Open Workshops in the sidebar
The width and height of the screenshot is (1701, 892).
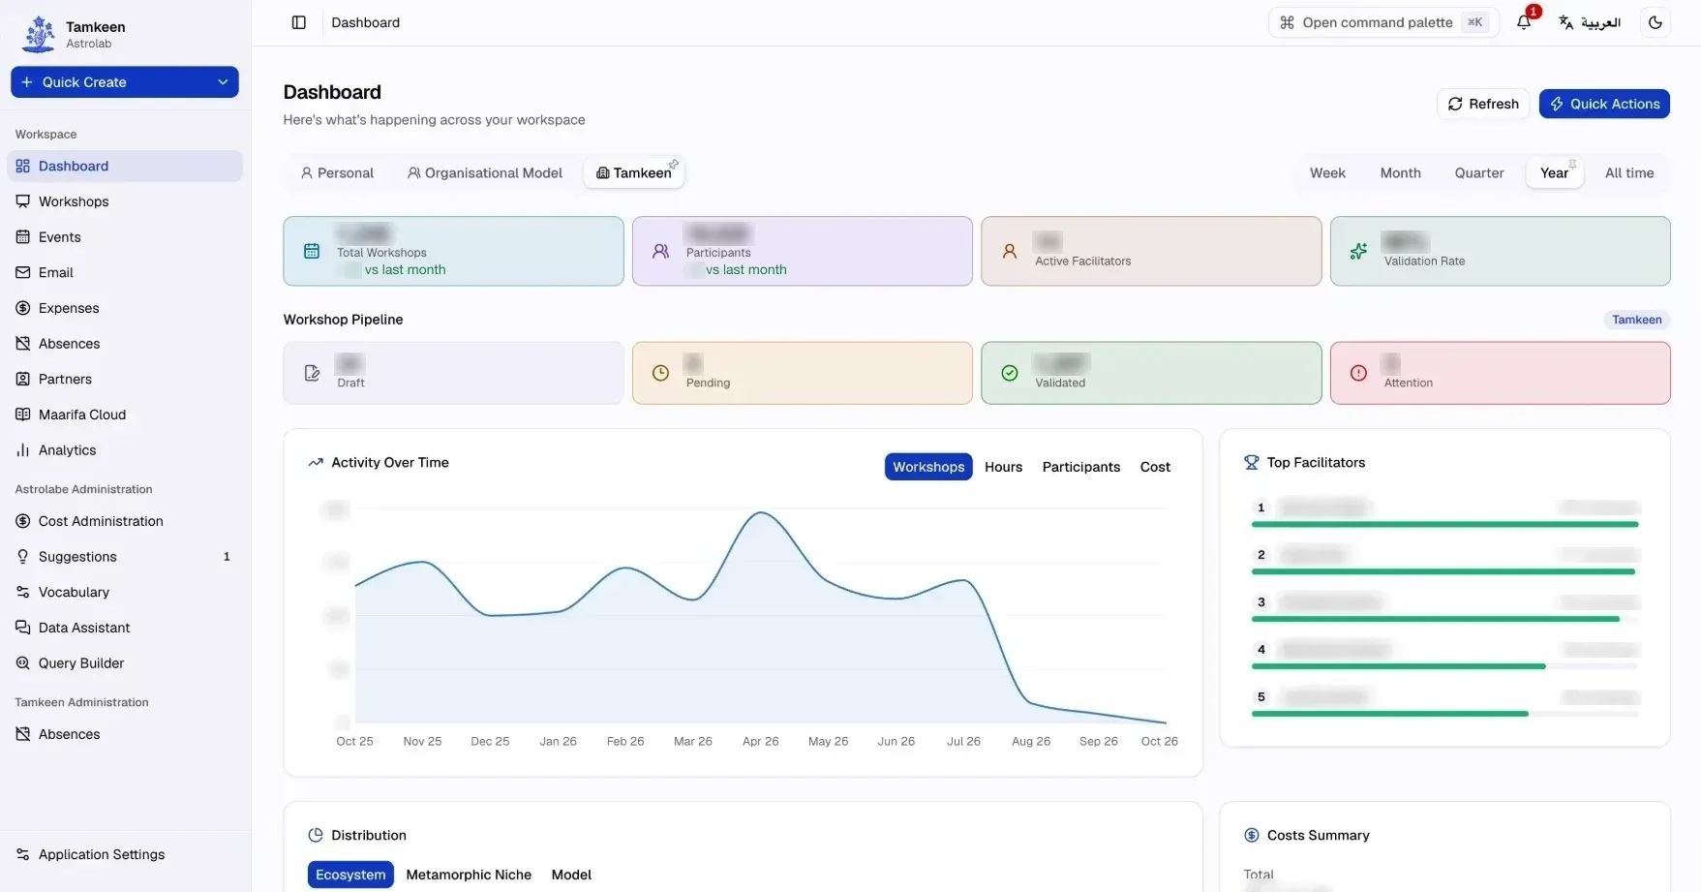coord(125,201)
